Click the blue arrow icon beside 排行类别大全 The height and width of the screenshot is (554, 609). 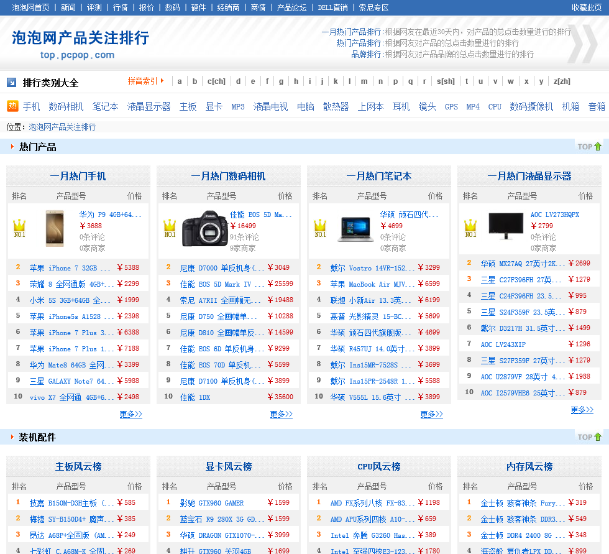(x=12, y=82)
